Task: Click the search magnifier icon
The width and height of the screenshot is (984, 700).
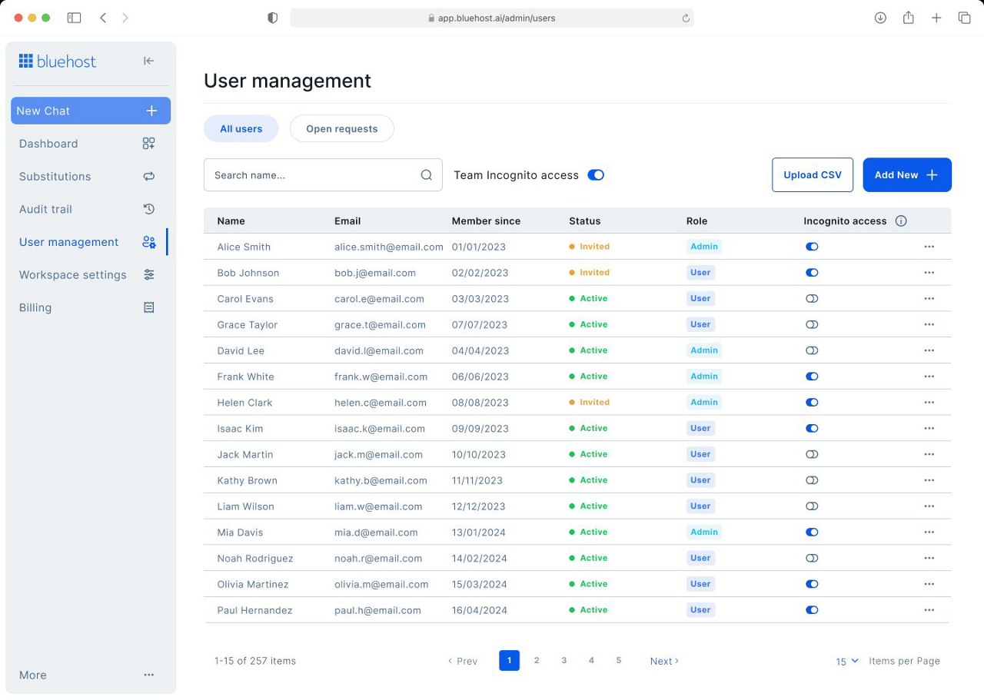Action: [427, 175]
